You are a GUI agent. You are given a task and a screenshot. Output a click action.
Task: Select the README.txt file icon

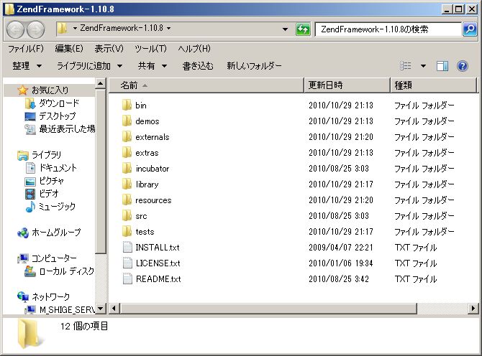tap(127, 278)
